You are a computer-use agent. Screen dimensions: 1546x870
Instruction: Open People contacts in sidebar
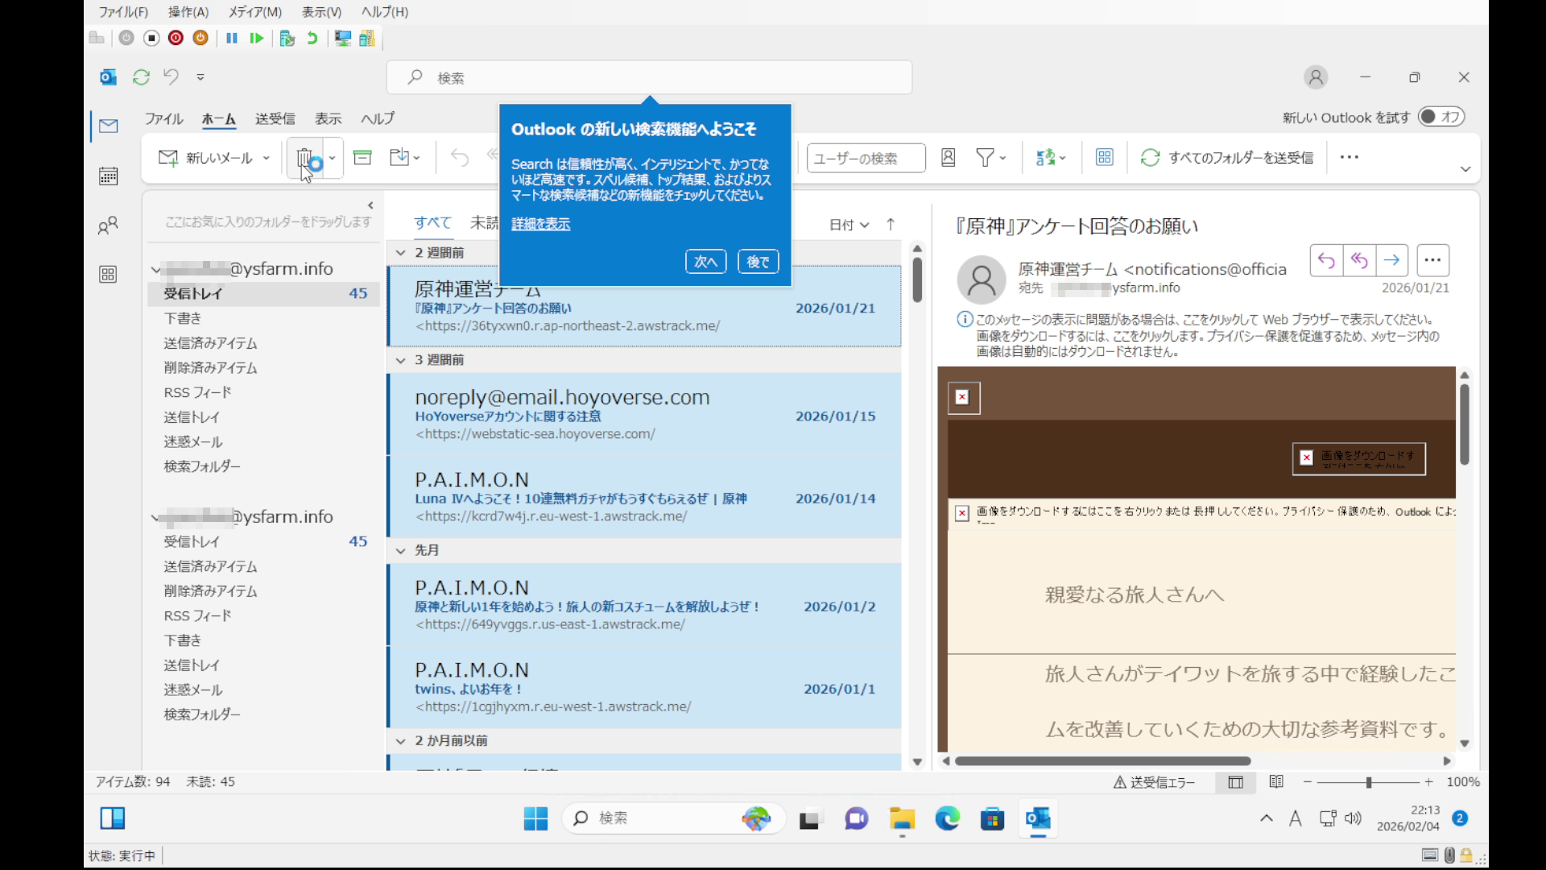pos(108,226)
